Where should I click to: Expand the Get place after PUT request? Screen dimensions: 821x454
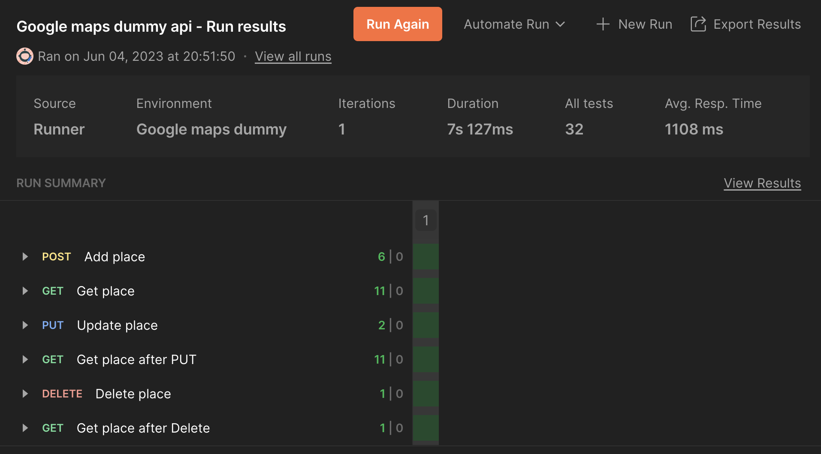[x=25, y=359]
